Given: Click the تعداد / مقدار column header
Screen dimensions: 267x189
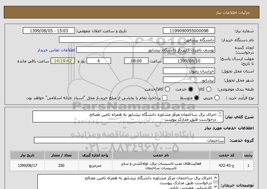Looking at the screenshot, I should 61,155.
